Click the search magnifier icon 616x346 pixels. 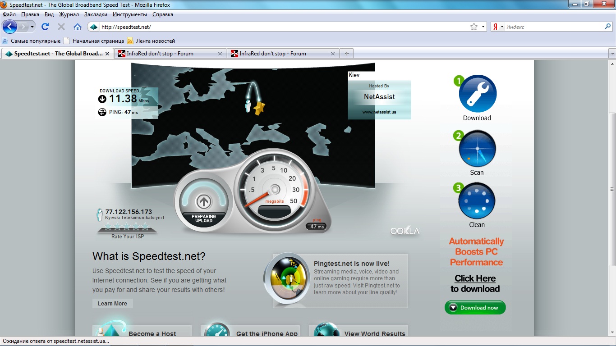[608, 27]
